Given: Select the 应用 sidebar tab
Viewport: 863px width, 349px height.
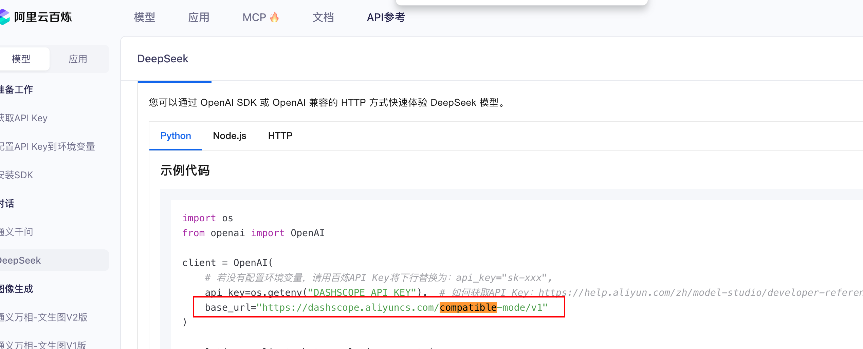Looking at the screenshot, I should coord(78,59).
